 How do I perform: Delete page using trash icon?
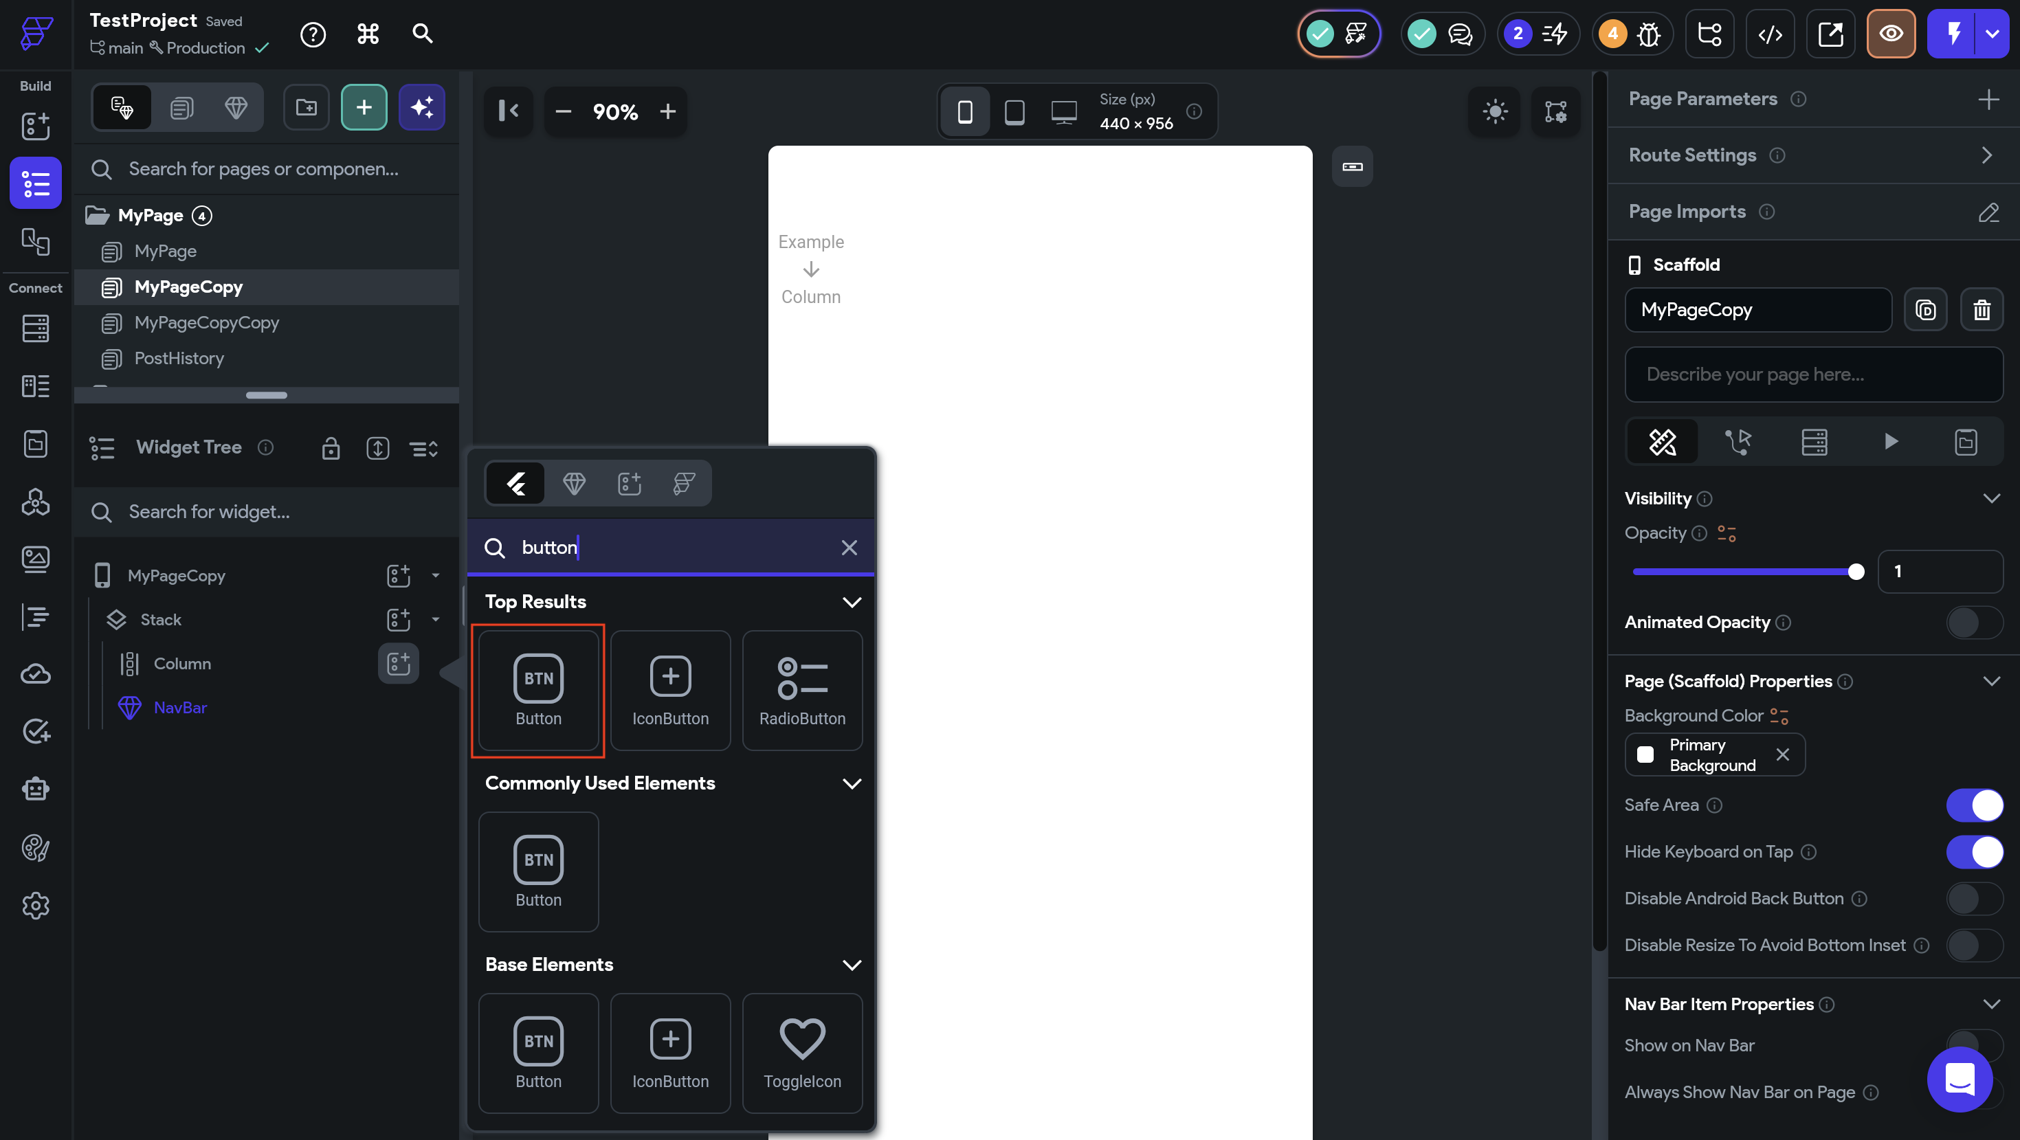coord(1981,310)
